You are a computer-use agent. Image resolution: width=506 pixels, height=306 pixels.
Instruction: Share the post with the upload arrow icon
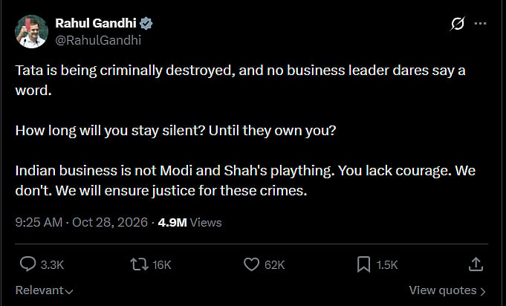tap(476, 264)
